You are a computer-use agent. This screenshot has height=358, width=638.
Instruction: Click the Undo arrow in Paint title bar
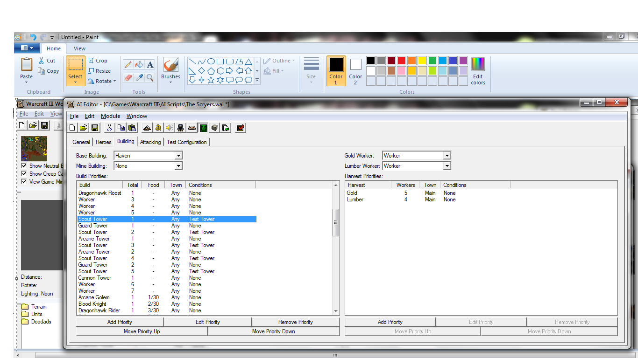[x=33, y=37]
